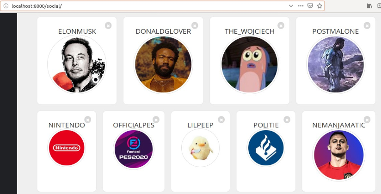The image size is (381, 194).
Task: Expand the address bar history dropdown arrow
Action: tap(291, 6)
